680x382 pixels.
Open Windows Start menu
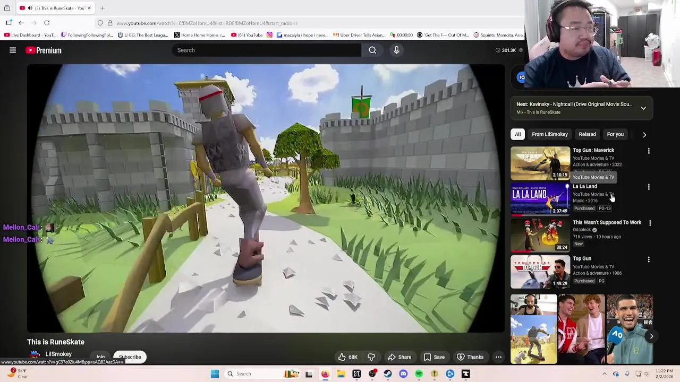[215, 374]
